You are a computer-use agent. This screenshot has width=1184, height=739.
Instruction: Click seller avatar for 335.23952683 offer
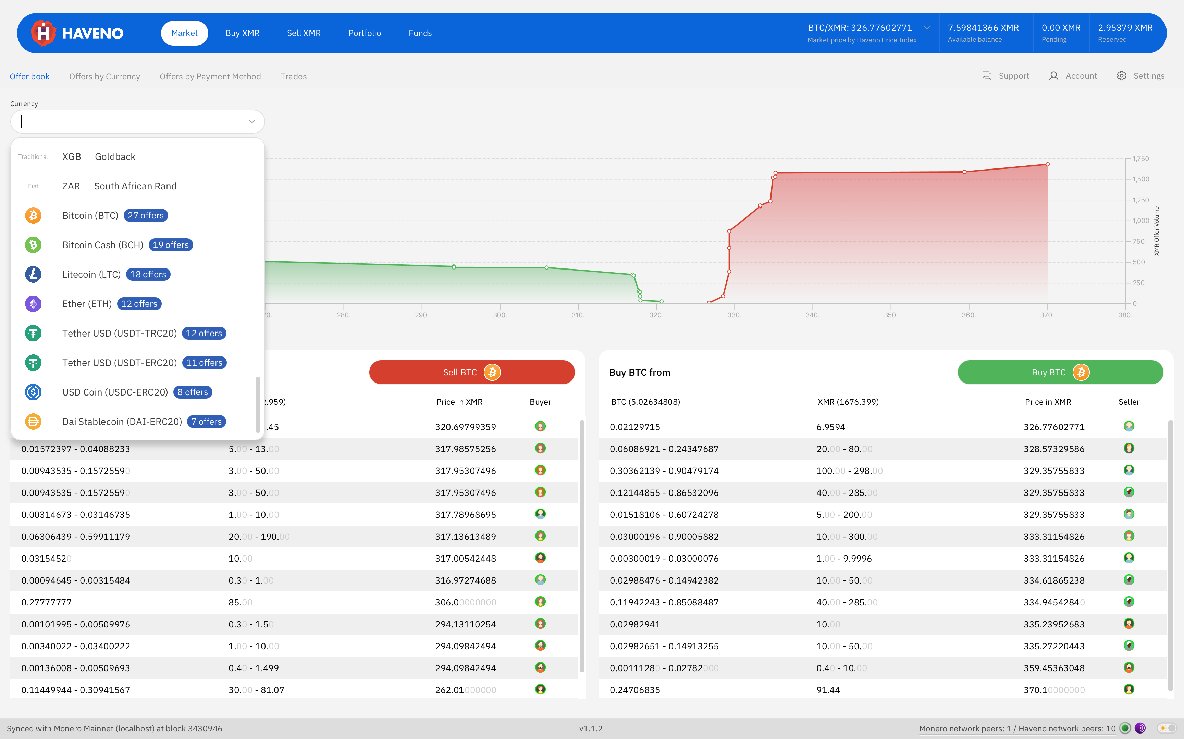pos(1129,624)
